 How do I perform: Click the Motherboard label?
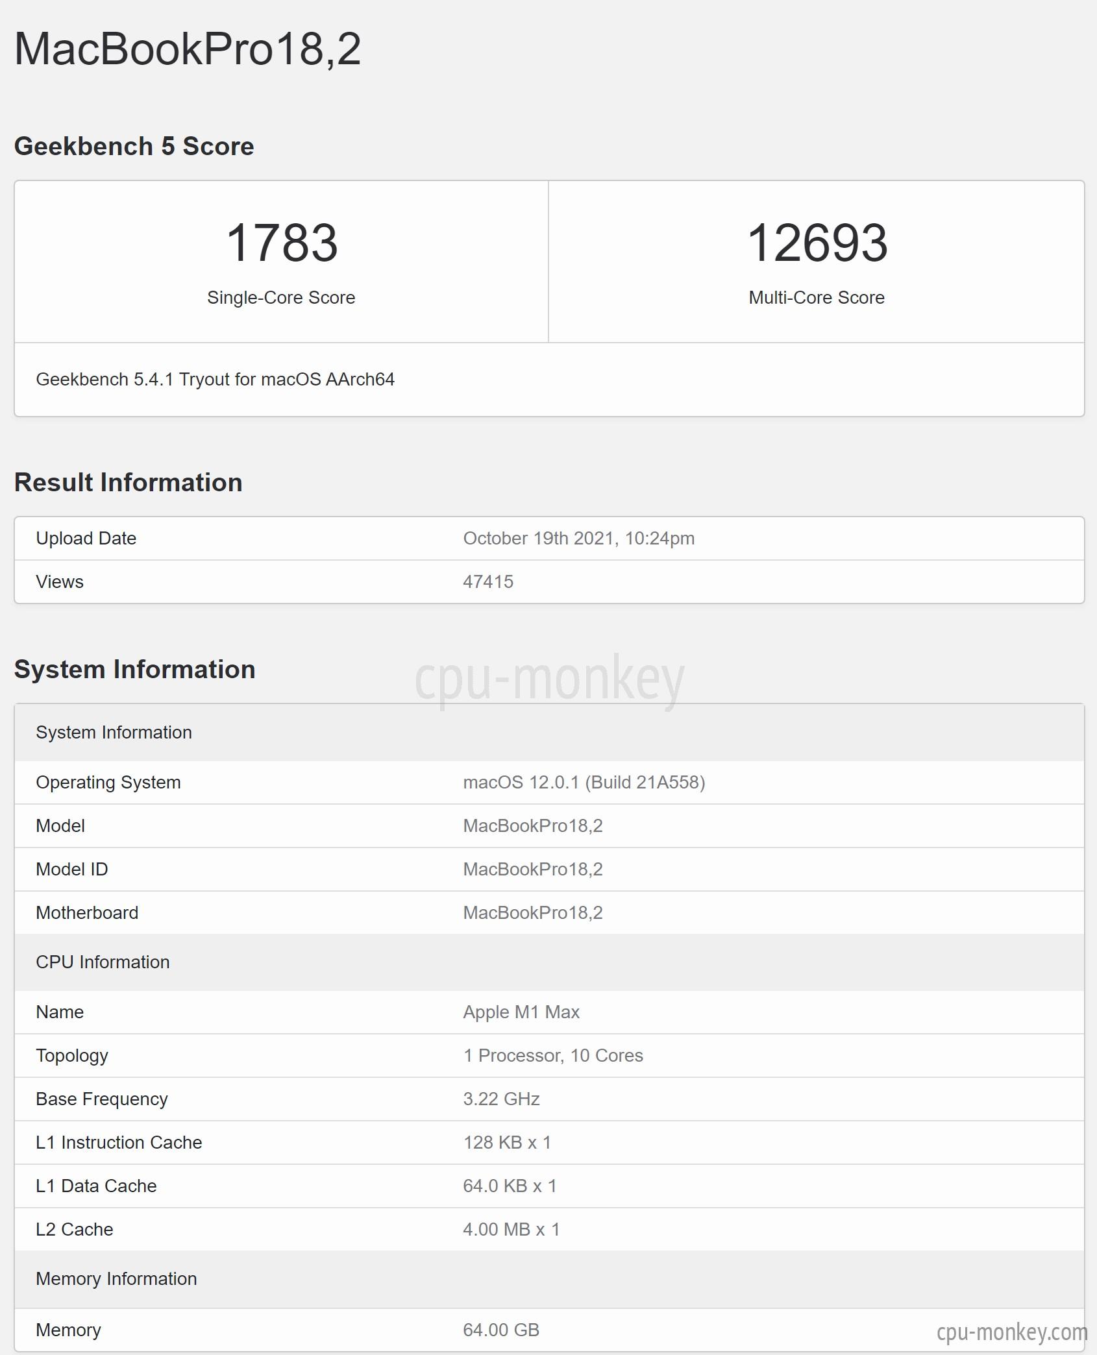(87, 912)
